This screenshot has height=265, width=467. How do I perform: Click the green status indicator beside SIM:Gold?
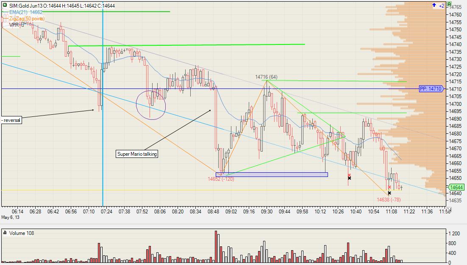tap(5, 6)
